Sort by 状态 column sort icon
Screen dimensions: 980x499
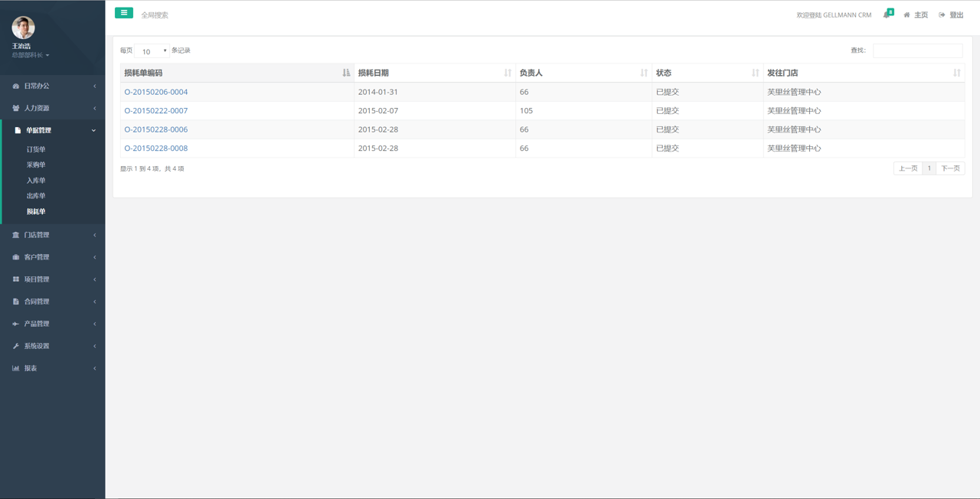coord(756,73)
